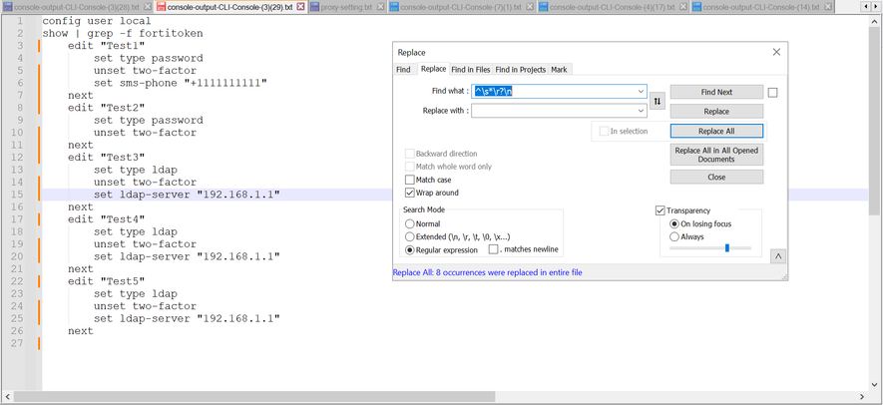The image size is (883, 405).
Task: Click the horizontal scrollbar thumb
Action: [254, 397]
